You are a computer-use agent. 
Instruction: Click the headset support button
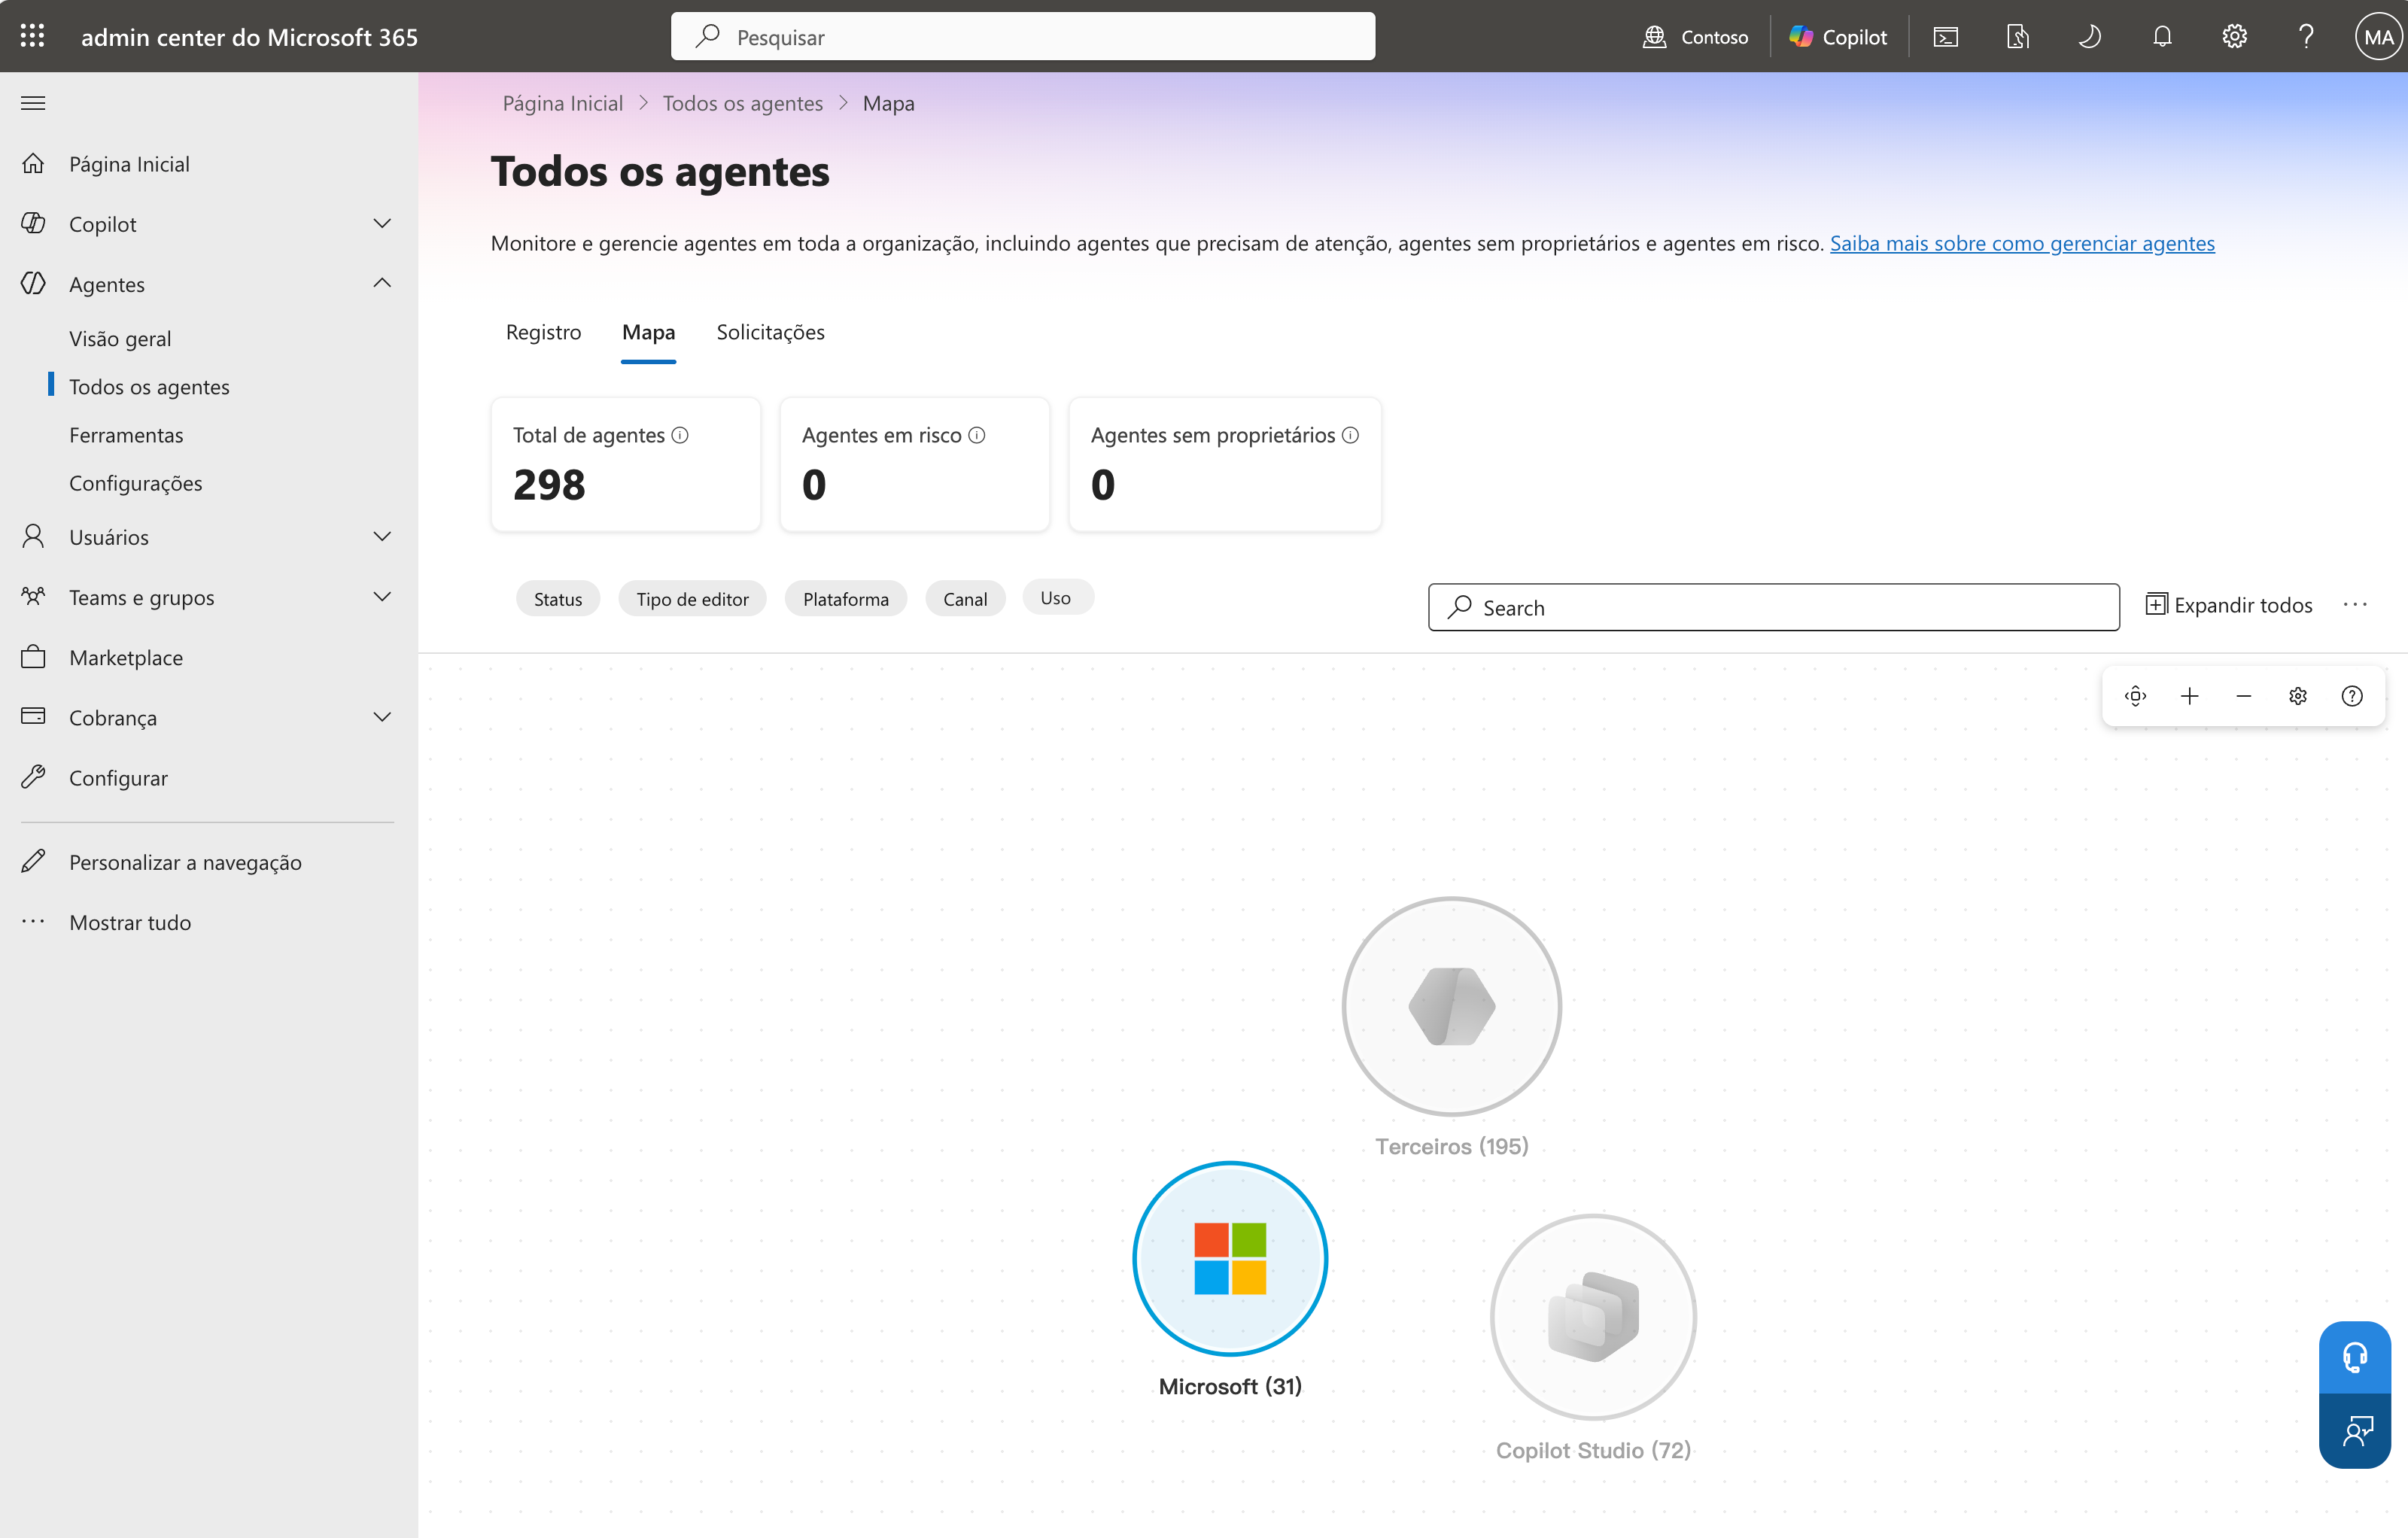2355,1357
